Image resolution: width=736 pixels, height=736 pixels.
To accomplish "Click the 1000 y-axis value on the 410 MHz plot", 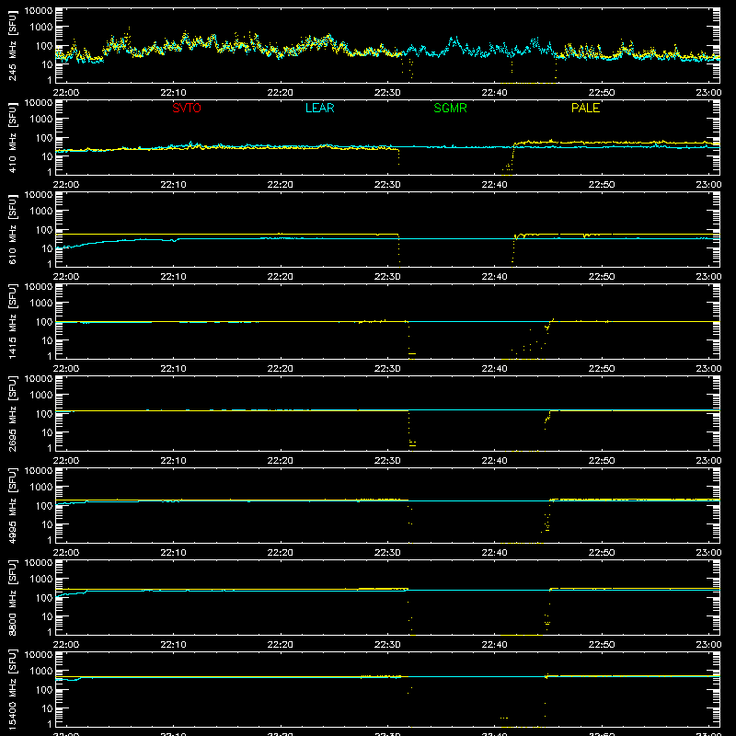I will [x=41, y=120].
